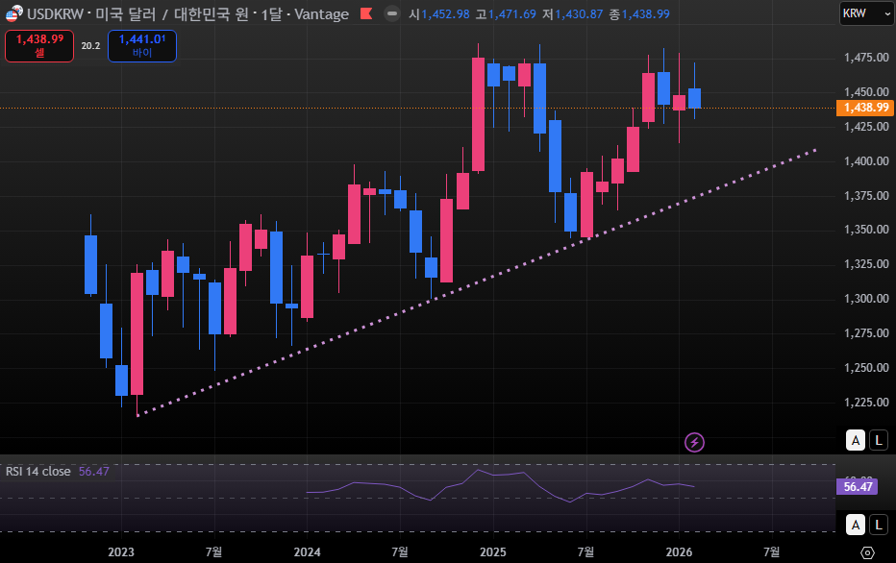The image size is (896, 563).
Task: Click the 2023 label on time axis
Action: [x=121, y=551]
